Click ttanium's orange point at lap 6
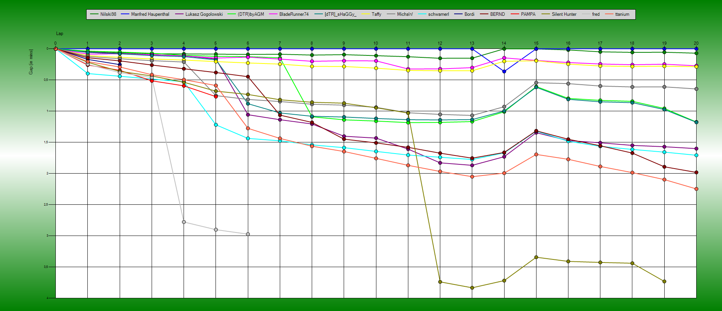The width and height of the screenshot is (722, 311). pos(248,128)
